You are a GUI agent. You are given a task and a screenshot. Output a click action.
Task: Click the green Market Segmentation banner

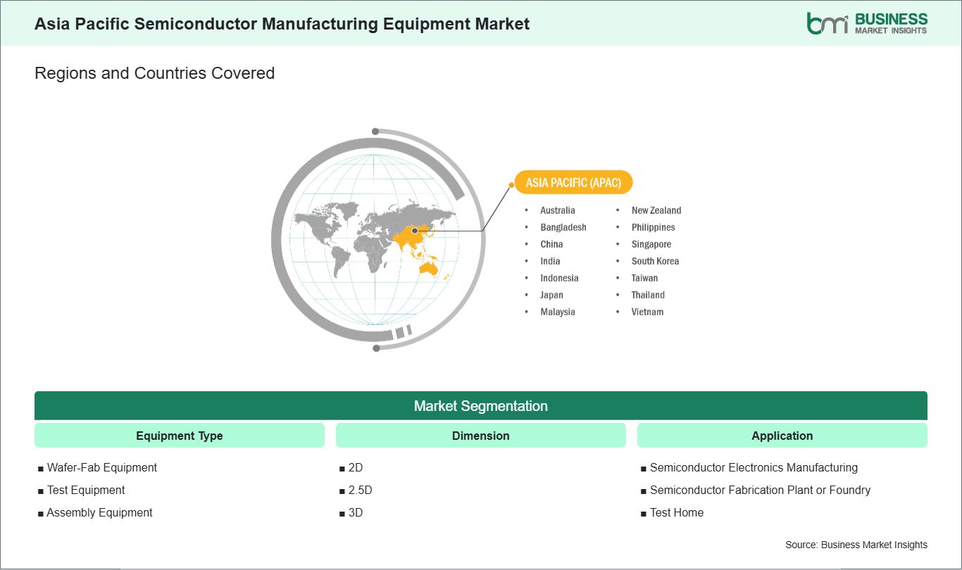[480, 406]
